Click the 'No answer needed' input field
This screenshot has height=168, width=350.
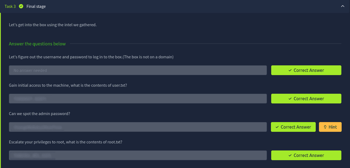click(138, 70)
